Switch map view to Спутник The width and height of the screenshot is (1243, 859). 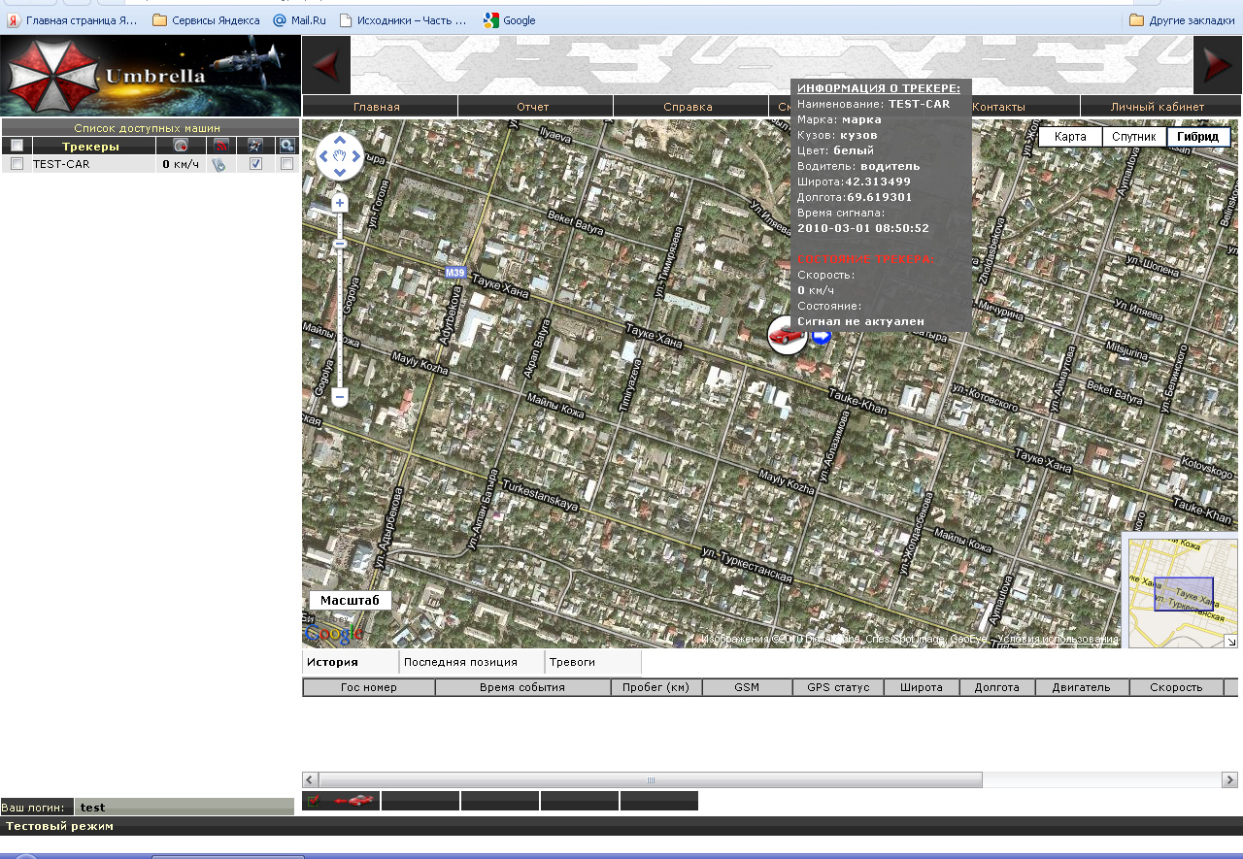click(1133, 137)
